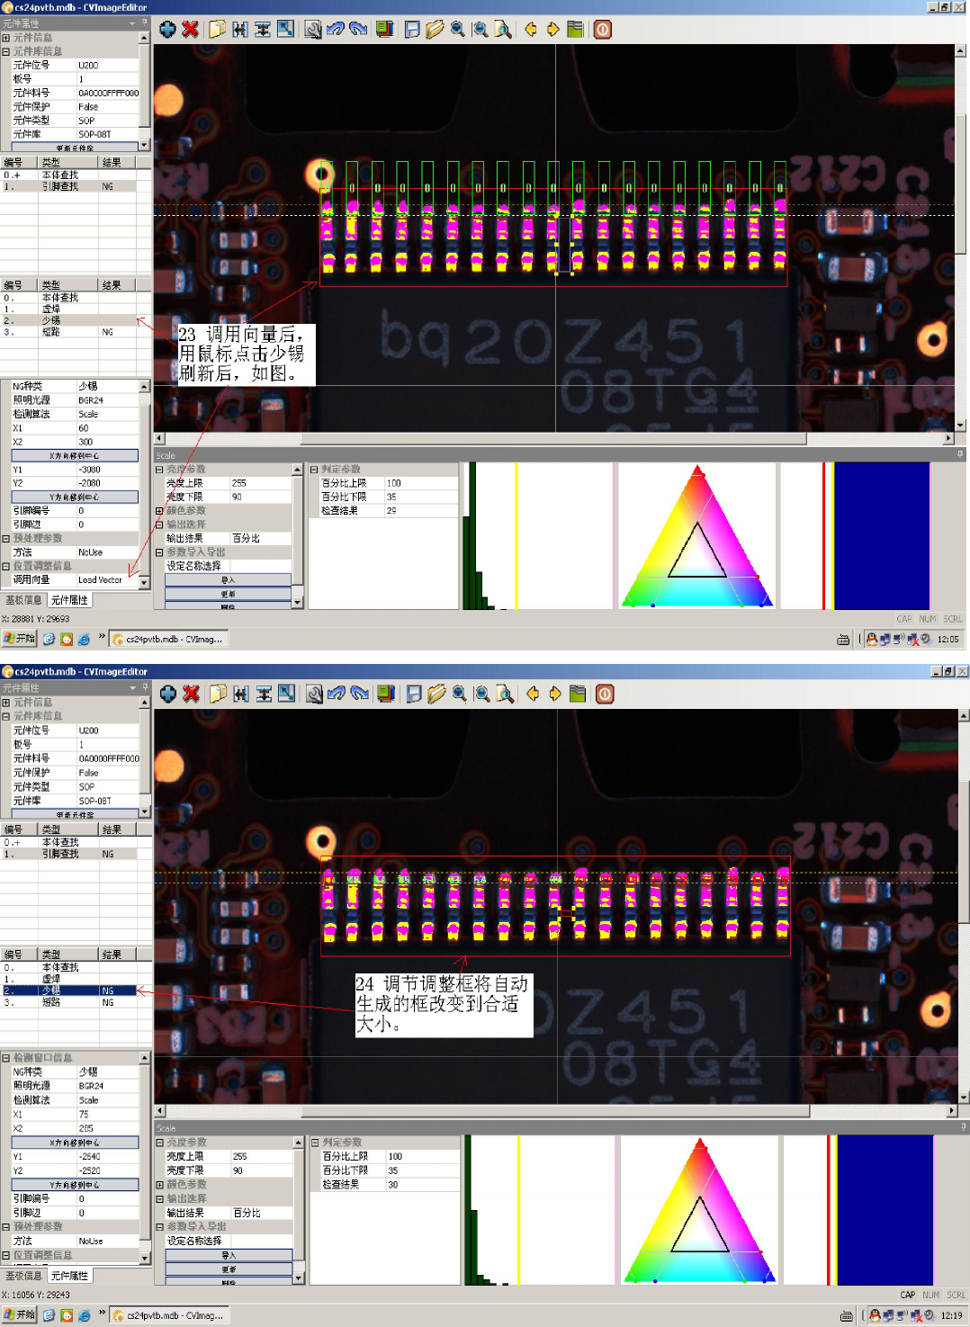970x1327 pixels.
Task: Select 虚焊 row in lower window check list
Action: tap(76, 979)
